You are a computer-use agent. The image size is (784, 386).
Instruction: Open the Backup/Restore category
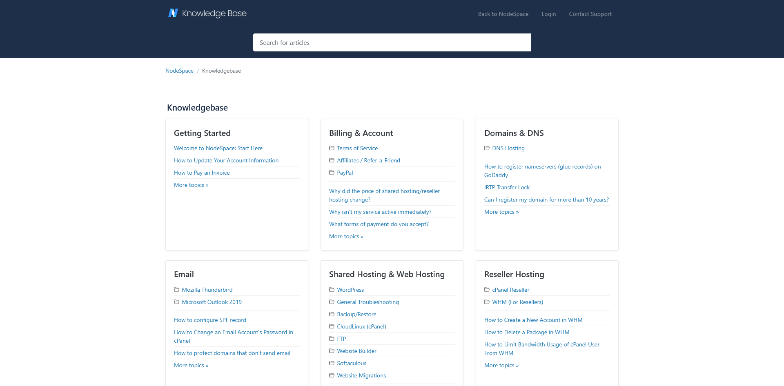(356, 314)
